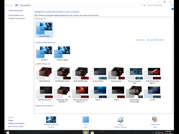This screenshot has height=134, width=179.
Task: Apply MSI Dragon Red Ultimate theme
Action: (x=62, y=94)
